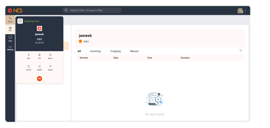Click the dialpad icon beside Ongoing Call

click(20, 21)
